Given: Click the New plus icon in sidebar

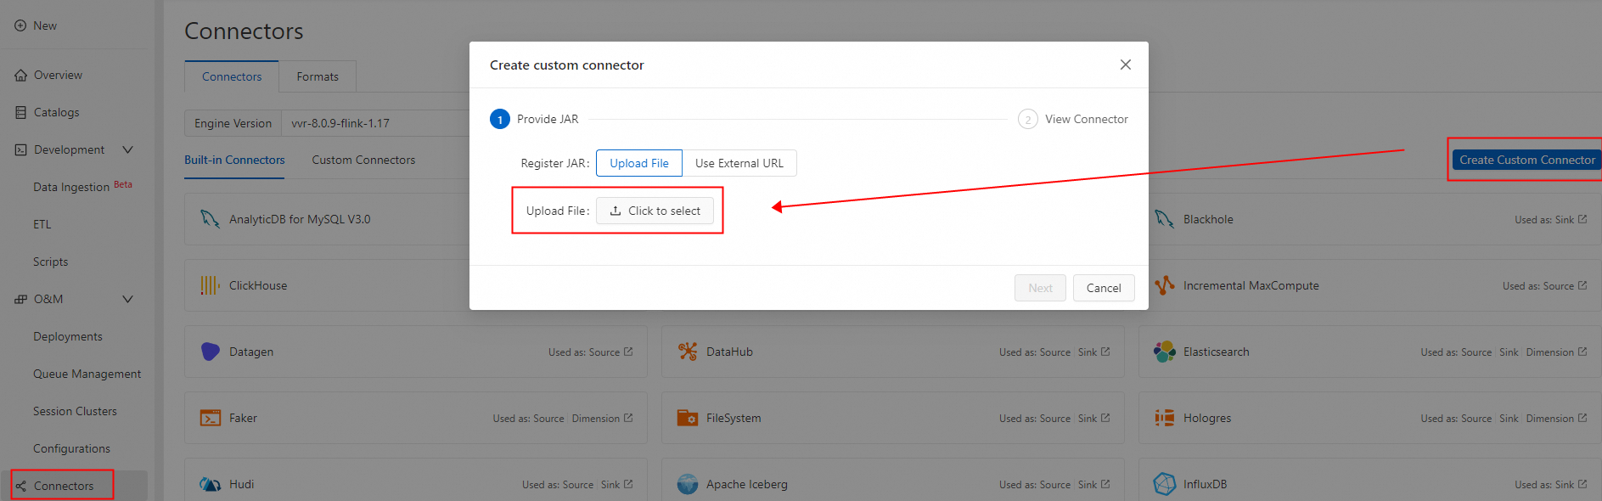Looking at the screenshot, I should click(x=20, y=25).
